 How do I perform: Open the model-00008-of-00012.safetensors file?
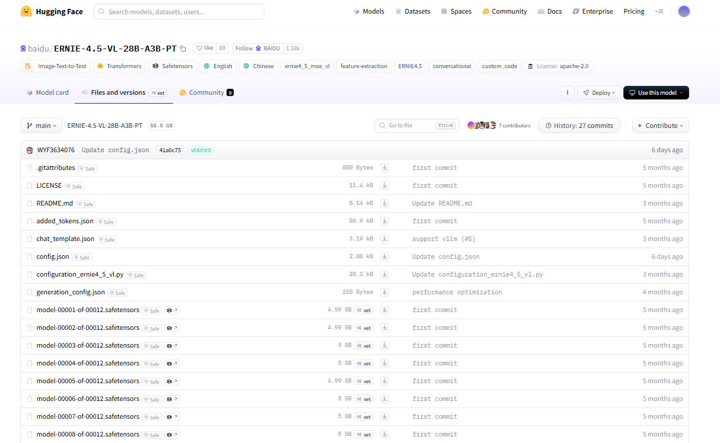click(88, 434)
